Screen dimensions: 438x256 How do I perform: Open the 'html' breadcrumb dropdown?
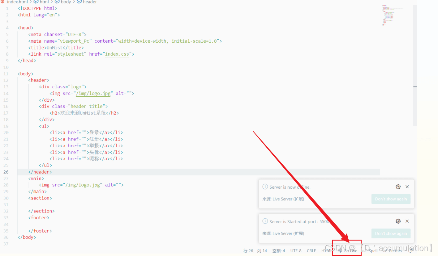click(44, 2)
